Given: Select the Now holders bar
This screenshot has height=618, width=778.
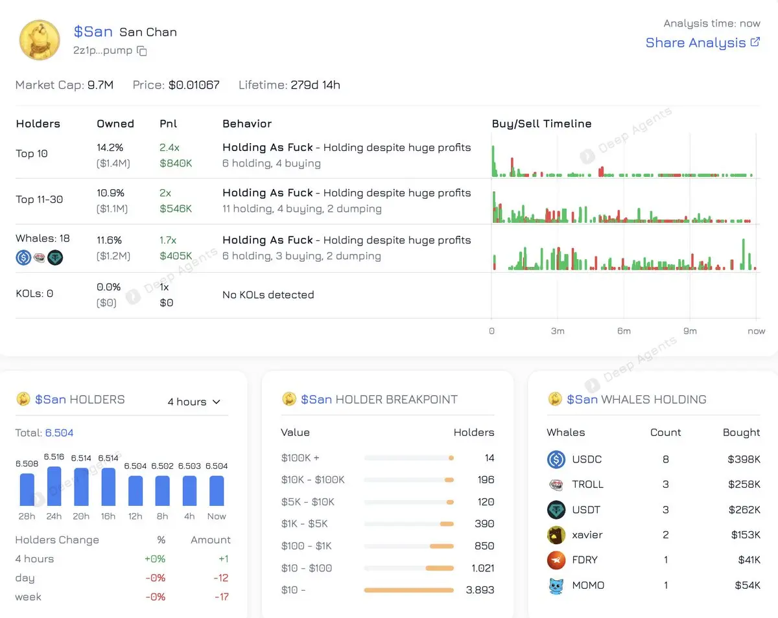Looking at the screenshot, I should pyautogui.click(x=217, y=491).
